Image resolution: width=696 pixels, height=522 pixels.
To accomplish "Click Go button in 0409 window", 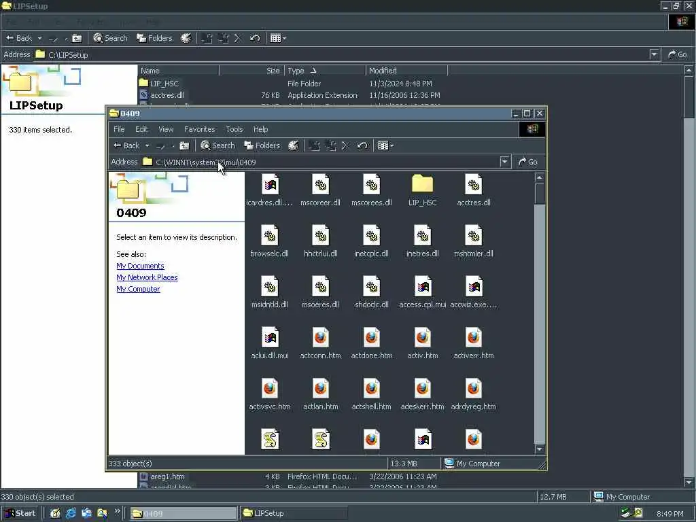I will point(528,162).
